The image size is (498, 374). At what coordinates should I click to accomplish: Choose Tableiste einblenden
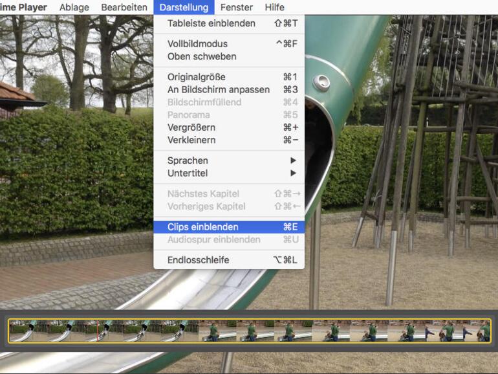click(229, 23)
